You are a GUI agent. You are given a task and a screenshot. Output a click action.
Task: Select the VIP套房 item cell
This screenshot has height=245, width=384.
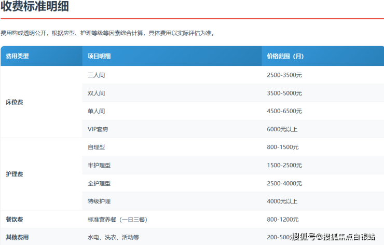click(99, 129)
